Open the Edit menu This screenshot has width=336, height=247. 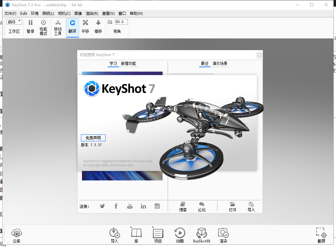pyautogui.click(x=24, y=14)
